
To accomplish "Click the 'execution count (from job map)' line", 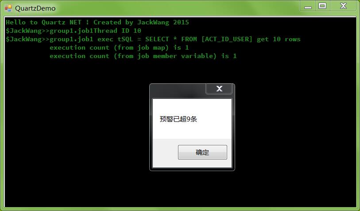I will [119, 48].
